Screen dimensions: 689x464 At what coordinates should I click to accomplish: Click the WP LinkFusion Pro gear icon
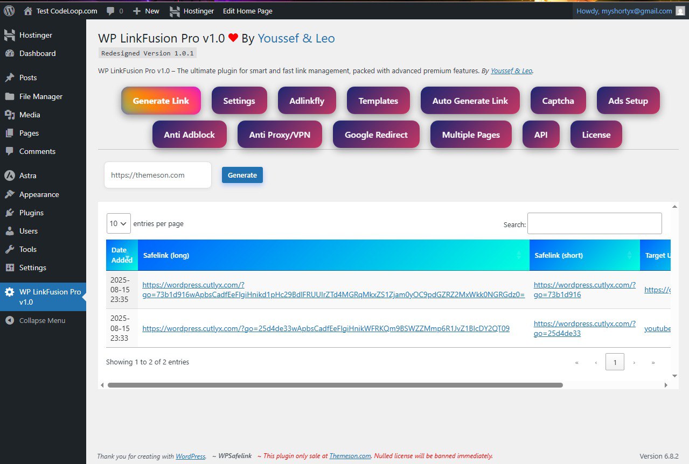click(x=9, y=292)
